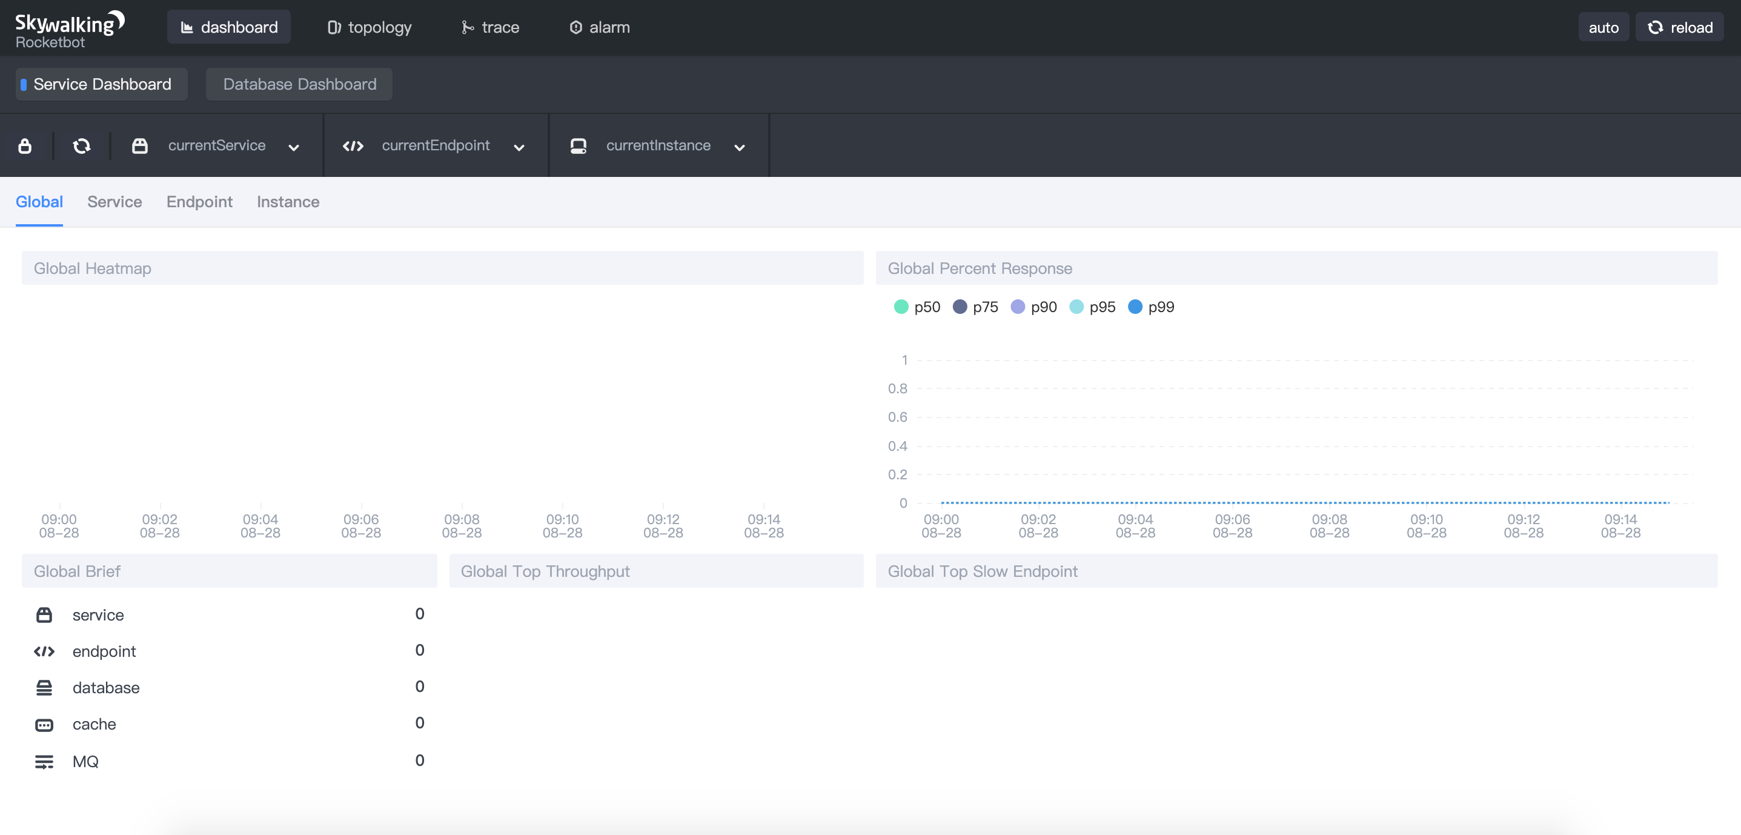
Task: Open the currentEndpoint selector dropdown
Action: (x=519, y=147)
